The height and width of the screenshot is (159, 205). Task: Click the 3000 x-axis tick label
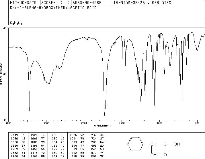point(46,123)
